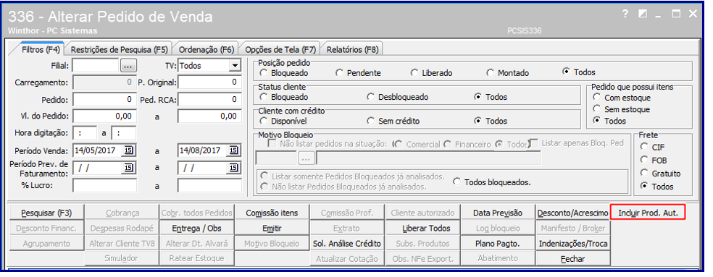This screenshot has width=713, height=277.
Task: Click Hora digitação end time field
Action: [124, 134]
